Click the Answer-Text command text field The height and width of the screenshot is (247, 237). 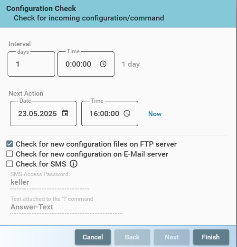[x=66, y=207]
